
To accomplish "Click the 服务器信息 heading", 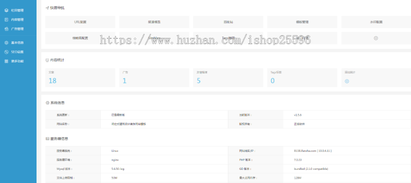I will click(59, 138).
